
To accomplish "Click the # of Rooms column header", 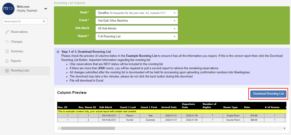I will (x=274, y=106).
